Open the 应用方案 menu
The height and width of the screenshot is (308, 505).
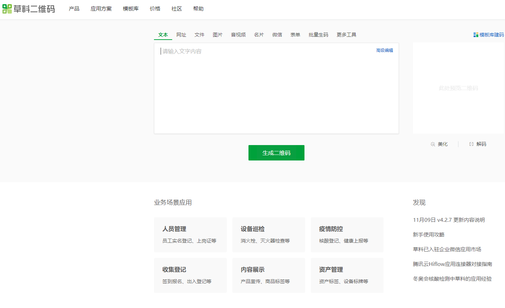pyautogui.click(x=101, y=9)
